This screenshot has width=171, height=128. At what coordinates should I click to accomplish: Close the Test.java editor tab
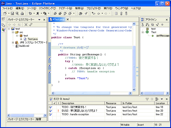[68, 20]
